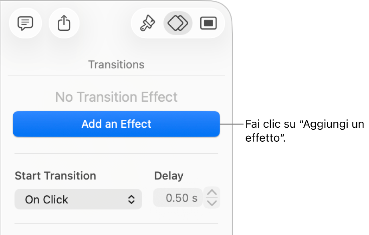Click the divider below Add an Effect
This screenshot has width=369, height=235.
point(116,153)
